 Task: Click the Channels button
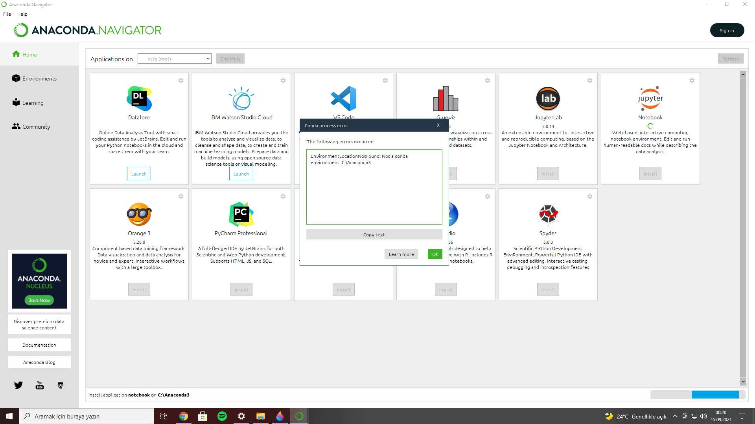[230, 59]
